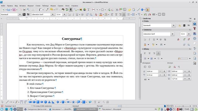The width and height of the screenshot is (198, 111).
Task: Open the sidebar Properties deck
Action: coord(195,24)
